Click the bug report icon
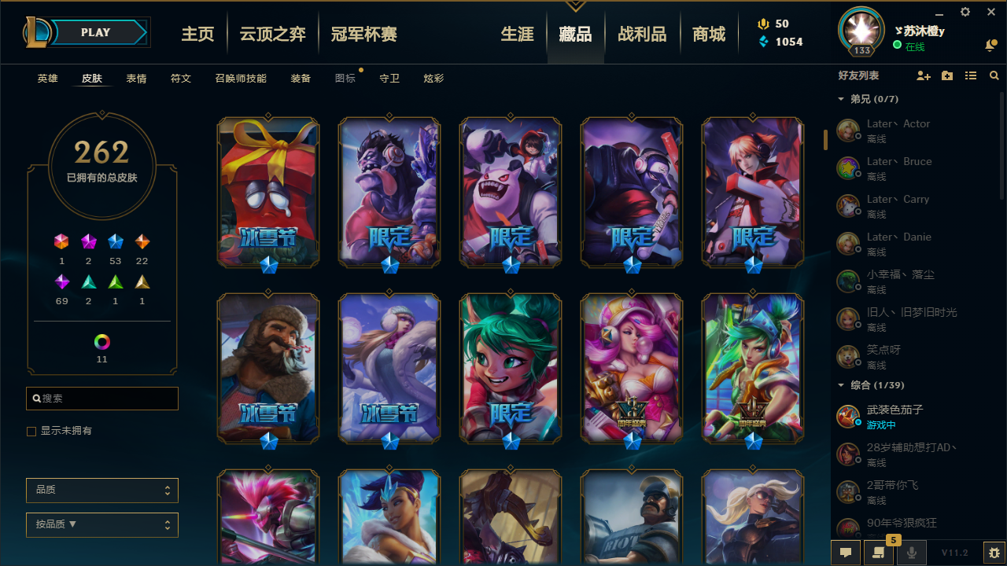Viewport: 1007px width, 566px height. 994,553
